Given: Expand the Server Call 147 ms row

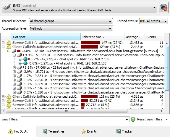Looking at the screenshot, I should (3, 43).
